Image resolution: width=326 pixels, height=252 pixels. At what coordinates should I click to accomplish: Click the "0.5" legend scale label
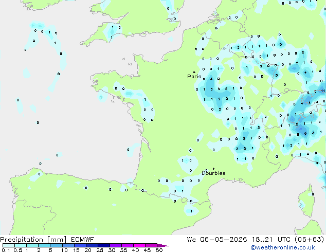click(x=17, y=250)
